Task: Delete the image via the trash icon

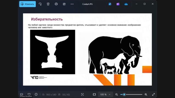Action: tap(48, 4)
